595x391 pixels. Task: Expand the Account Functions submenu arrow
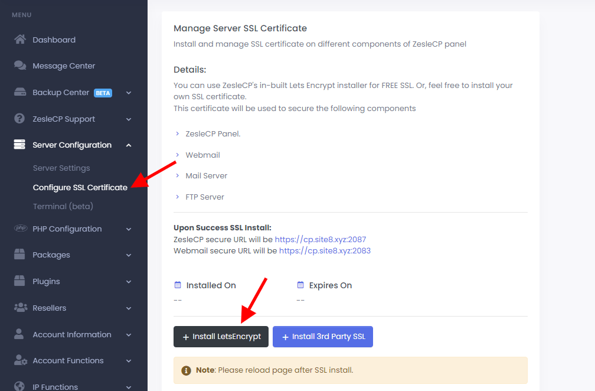coord(129,361)
